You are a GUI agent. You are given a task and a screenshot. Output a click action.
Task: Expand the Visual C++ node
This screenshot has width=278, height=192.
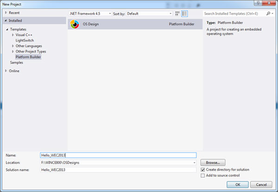tap(13, 35)
